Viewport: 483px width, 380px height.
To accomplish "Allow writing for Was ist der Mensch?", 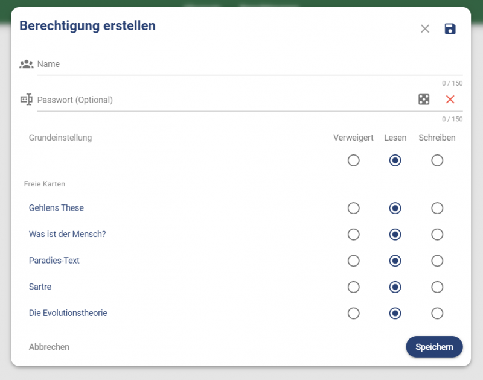I will click(x=437, y=234).
